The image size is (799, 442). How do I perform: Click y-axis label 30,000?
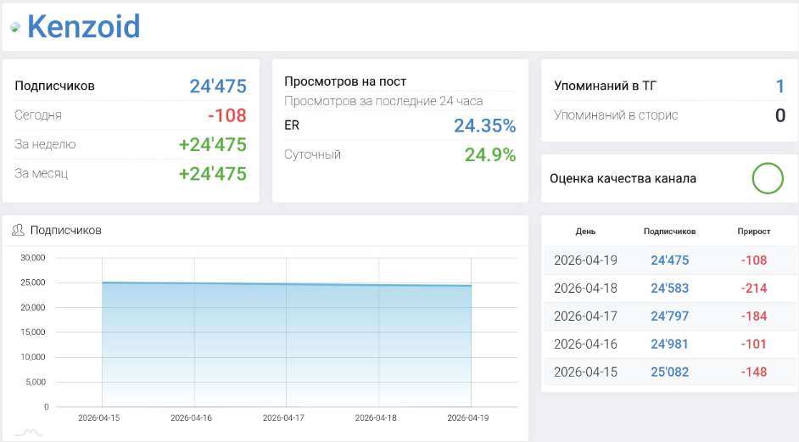[32, 258]
